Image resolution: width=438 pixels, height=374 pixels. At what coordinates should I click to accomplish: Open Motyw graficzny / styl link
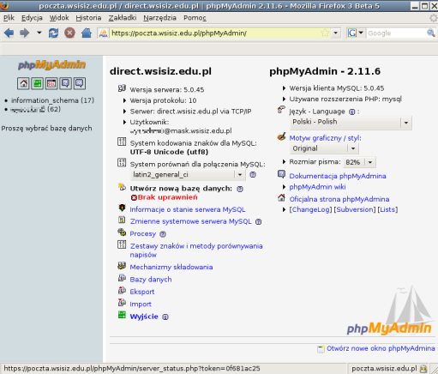point(325,138)
